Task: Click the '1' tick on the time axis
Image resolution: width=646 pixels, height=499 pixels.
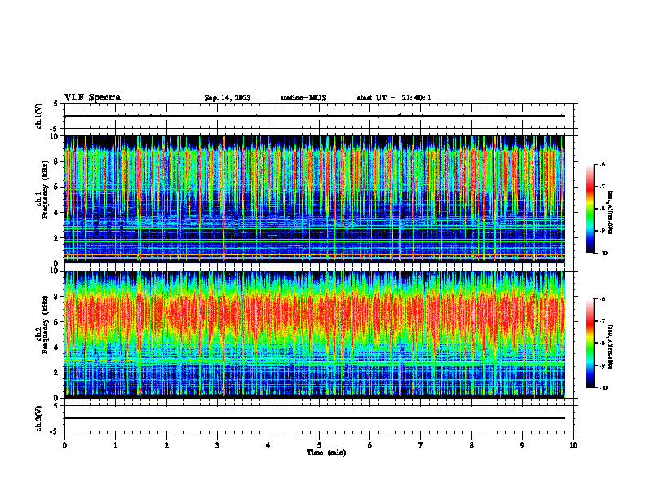Action: click(x=115, y=445)
